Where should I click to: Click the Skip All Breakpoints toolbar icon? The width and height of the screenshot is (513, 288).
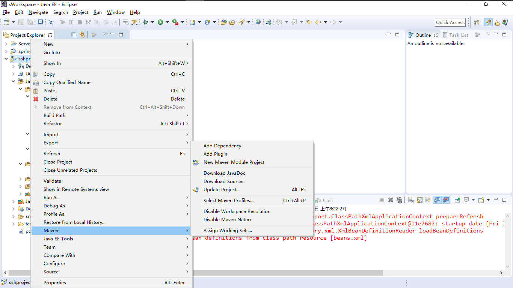point(51,22)
